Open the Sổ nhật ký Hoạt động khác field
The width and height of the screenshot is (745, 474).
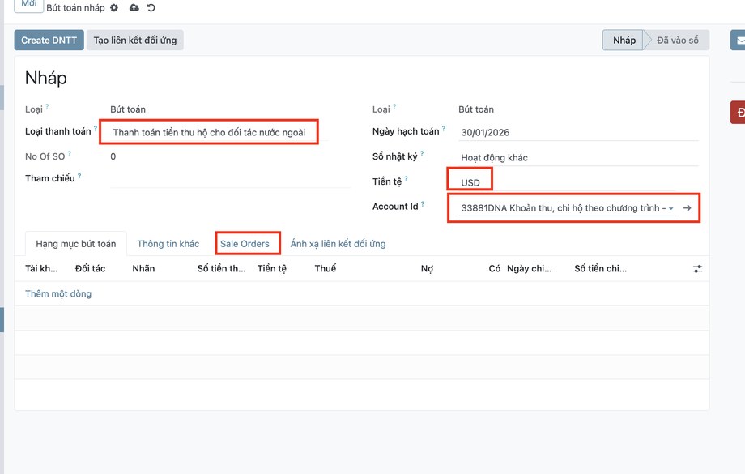pyautogui.click(x=579, y=157)
